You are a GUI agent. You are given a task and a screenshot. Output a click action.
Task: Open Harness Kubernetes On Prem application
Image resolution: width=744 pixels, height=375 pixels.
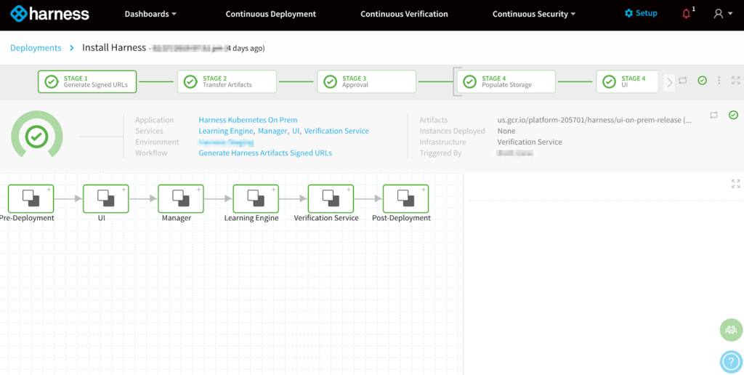(248, 120)
